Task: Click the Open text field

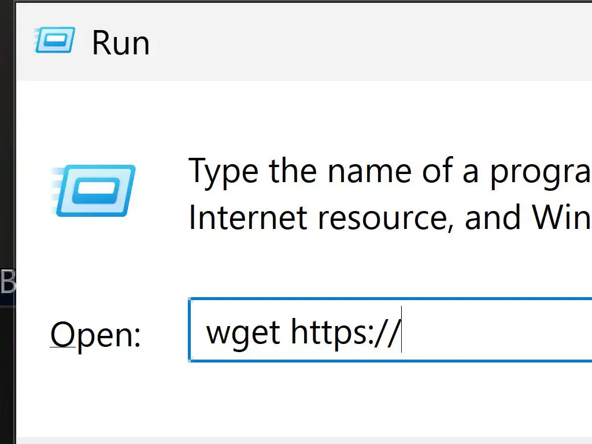Action: (x=390, y=330)
